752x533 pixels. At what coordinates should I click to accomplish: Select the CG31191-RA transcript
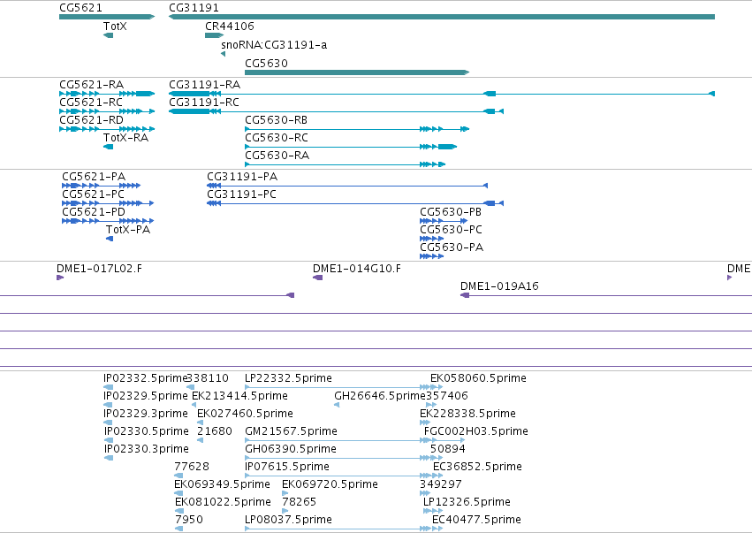click(x=442, y=94)
